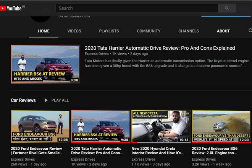Go to the Community tab
Screen dimensions: 252x168
click(x=149, y=31)
